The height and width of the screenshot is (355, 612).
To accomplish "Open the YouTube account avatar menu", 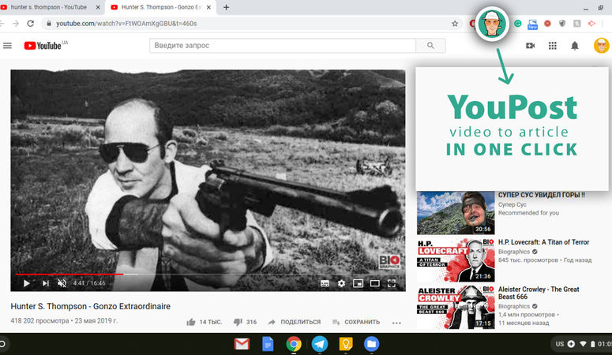I will (602, 46).
